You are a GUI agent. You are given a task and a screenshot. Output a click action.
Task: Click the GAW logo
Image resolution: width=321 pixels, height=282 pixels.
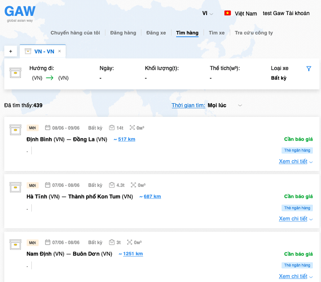click(x=20, y=12)
